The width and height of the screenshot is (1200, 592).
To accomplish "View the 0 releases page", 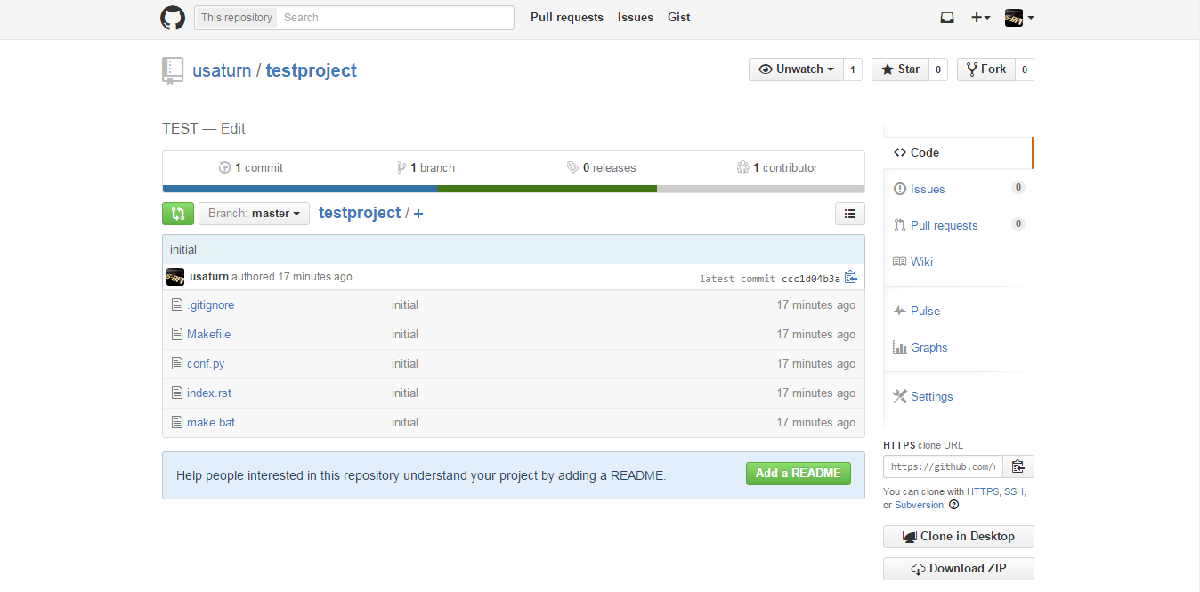I will [x=602, y=167].
